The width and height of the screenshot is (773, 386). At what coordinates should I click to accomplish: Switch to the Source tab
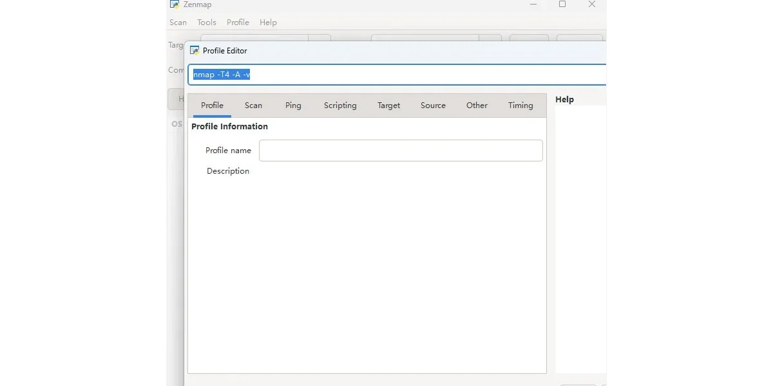pos(433,106)
